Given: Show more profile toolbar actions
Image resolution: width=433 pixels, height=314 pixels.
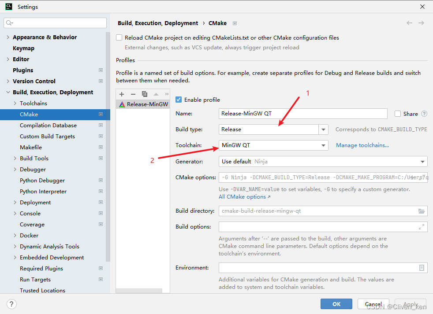Looking at the screenshot, I should (x=167, y=94).
